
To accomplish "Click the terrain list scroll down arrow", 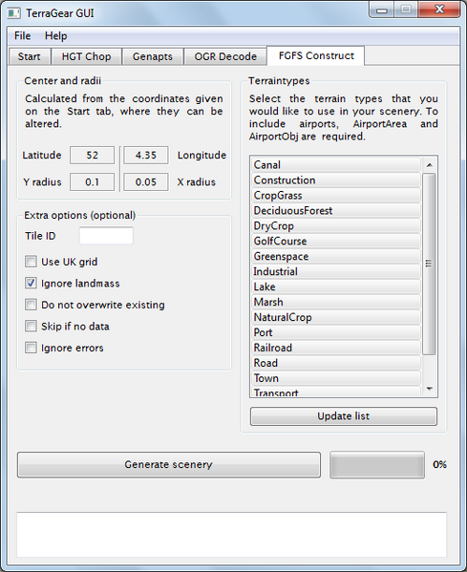I will click(430, 389).
